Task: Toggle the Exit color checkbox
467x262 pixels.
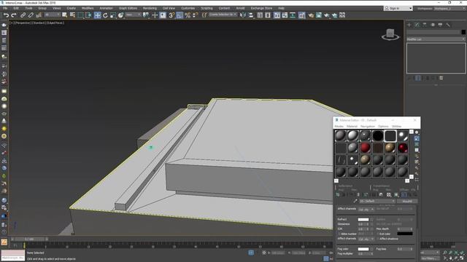Action: (x=378, y=234)
